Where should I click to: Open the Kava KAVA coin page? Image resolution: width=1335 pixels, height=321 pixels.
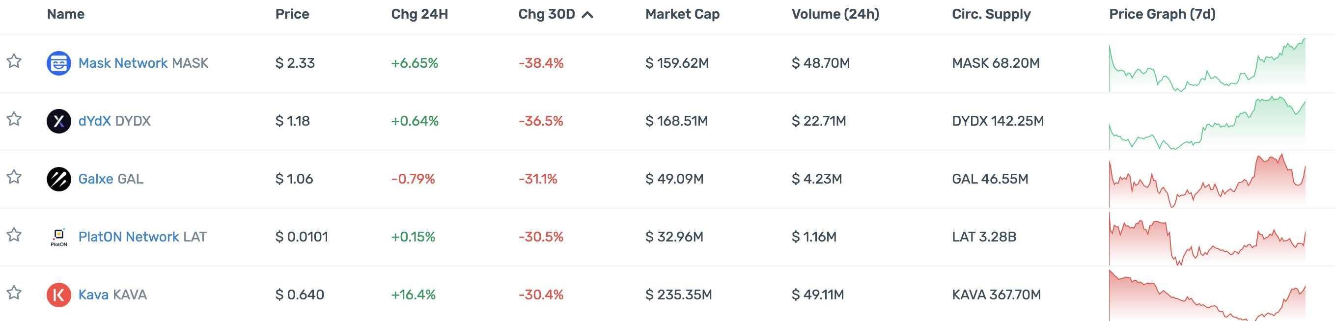tap(112, 295)
